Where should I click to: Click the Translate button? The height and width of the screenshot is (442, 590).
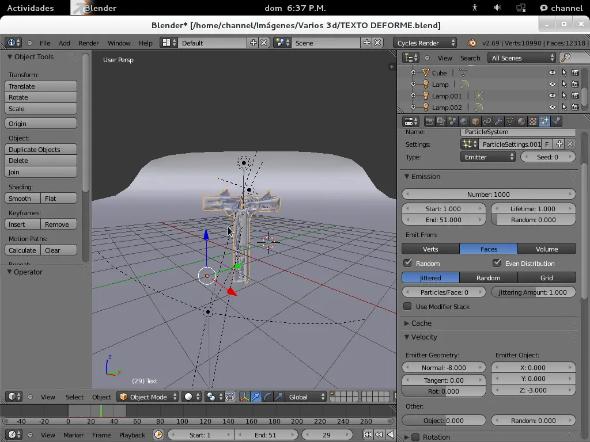[41, 86]
